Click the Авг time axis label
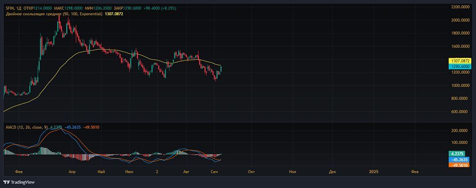The width and height of the screenshot is (476, 188). 186,171
